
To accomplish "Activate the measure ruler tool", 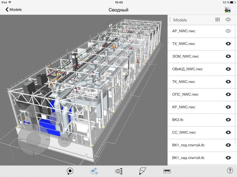I will point(167,171).
